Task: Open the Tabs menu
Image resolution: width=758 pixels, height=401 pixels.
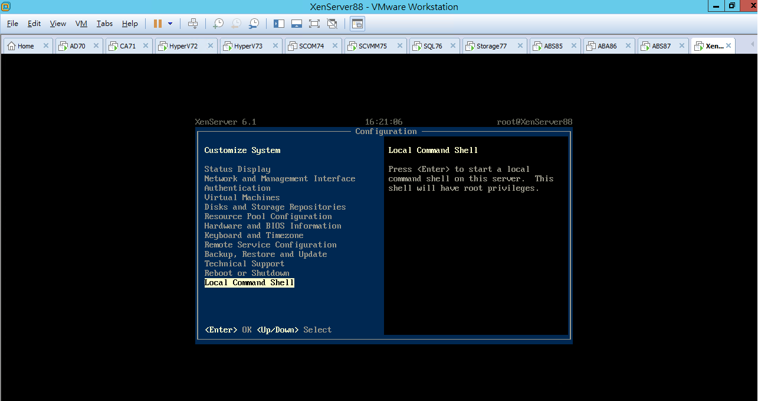Action: [104, 24]
